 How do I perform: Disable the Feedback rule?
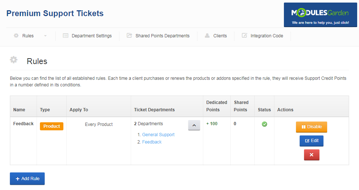pos(312,127)
